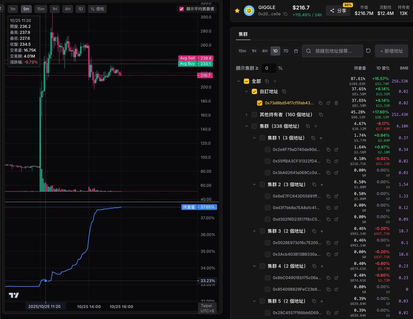The width and height of the screenshot is (413, 319).
Task: Collapse 集群 2 (3 個地址)
Action: (254, 185)
